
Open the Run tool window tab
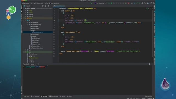(x=26, y=96)
